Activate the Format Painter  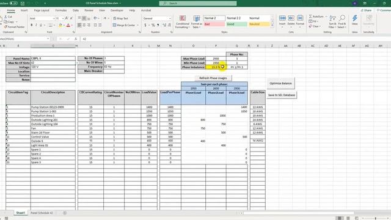(15, 27)
